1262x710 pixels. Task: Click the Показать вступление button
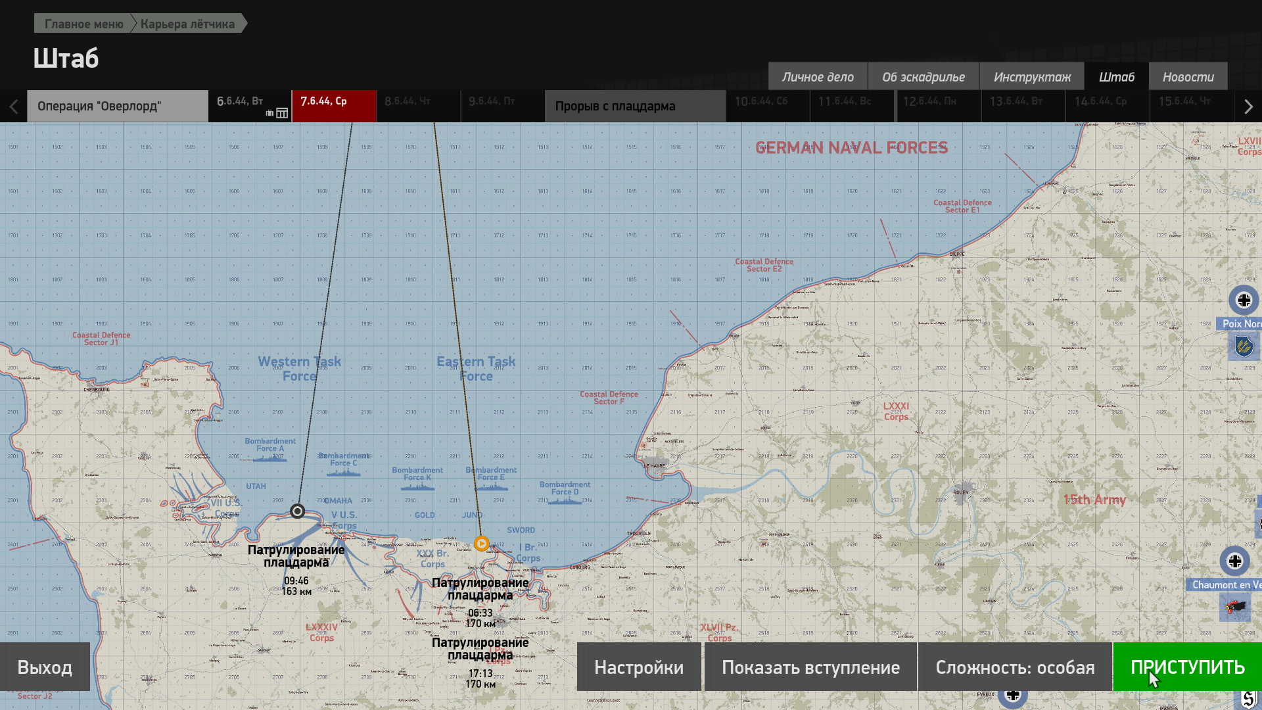[810, 667]
